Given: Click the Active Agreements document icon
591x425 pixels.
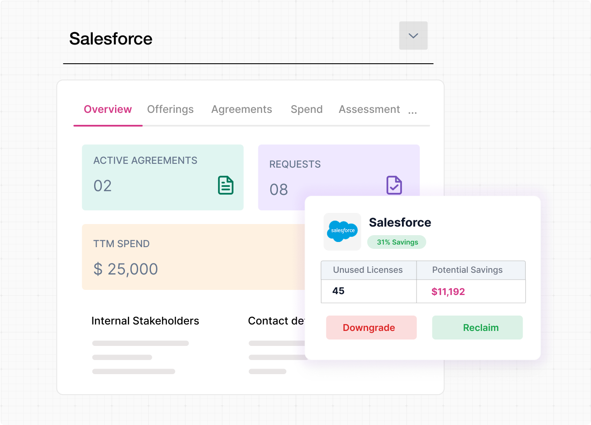Looking at the screenshot, I should tap(226, 185).
